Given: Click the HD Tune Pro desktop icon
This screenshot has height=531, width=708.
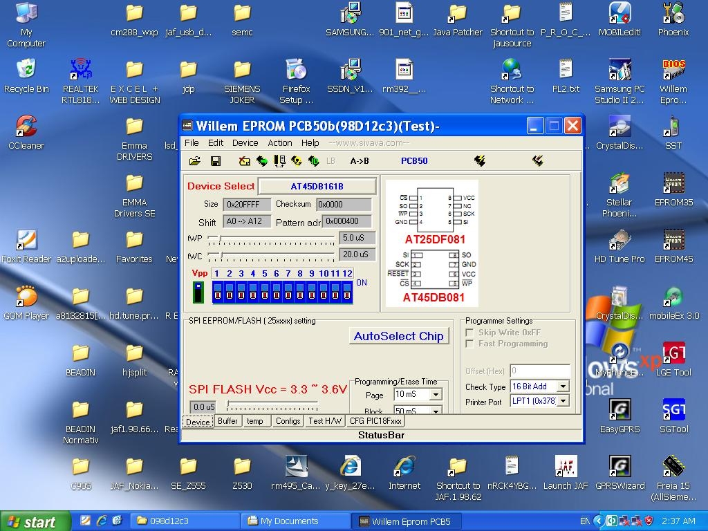Looking at the screenshot, I should (x=619, y=247).
